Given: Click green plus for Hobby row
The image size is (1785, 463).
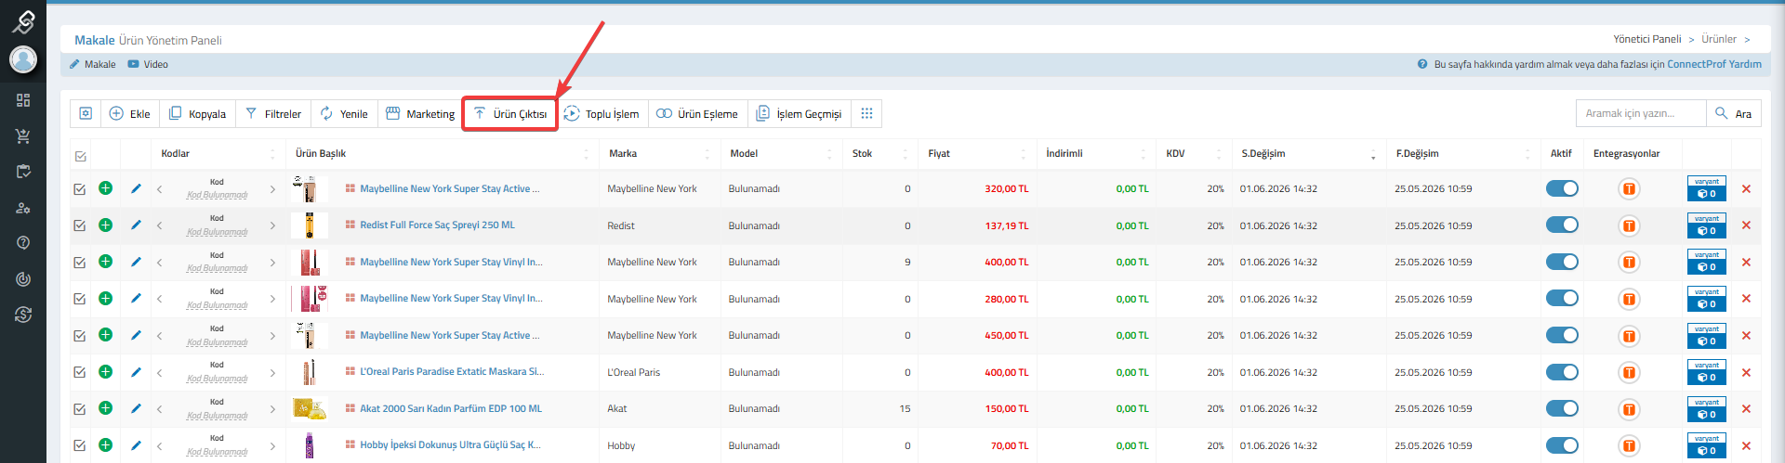Looking at the screenshot, I should tap(105, 444).
